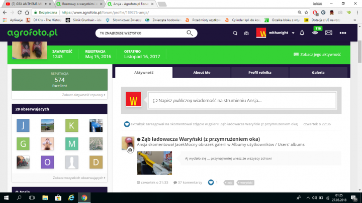Select the Galeria tab
362x203 pixels.
[318, 72]
